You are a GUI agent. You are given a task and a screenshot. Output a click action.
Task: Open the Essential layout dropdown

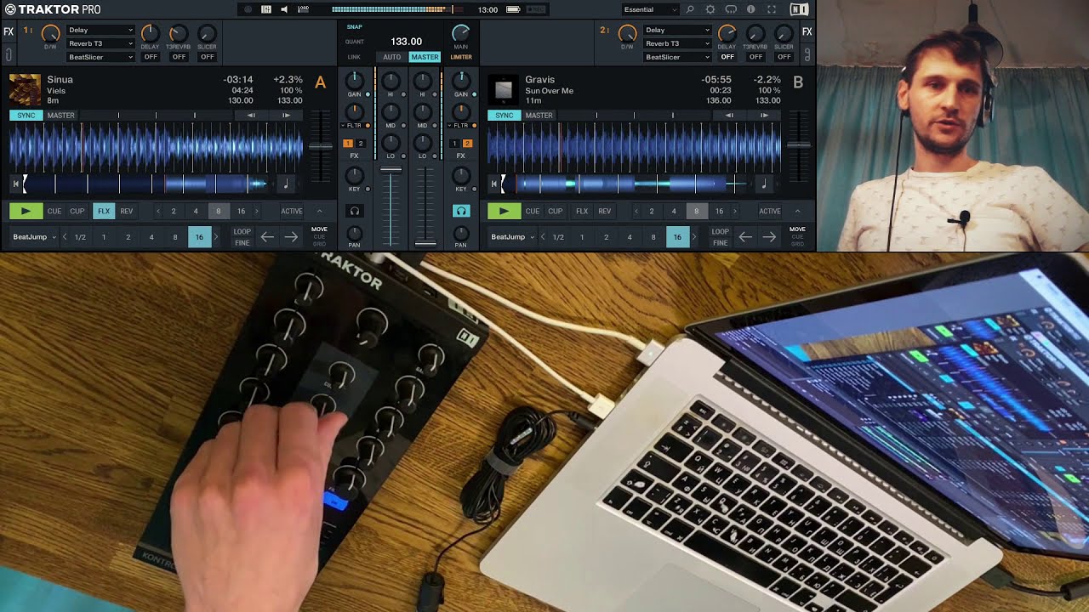tap(650, 9)
